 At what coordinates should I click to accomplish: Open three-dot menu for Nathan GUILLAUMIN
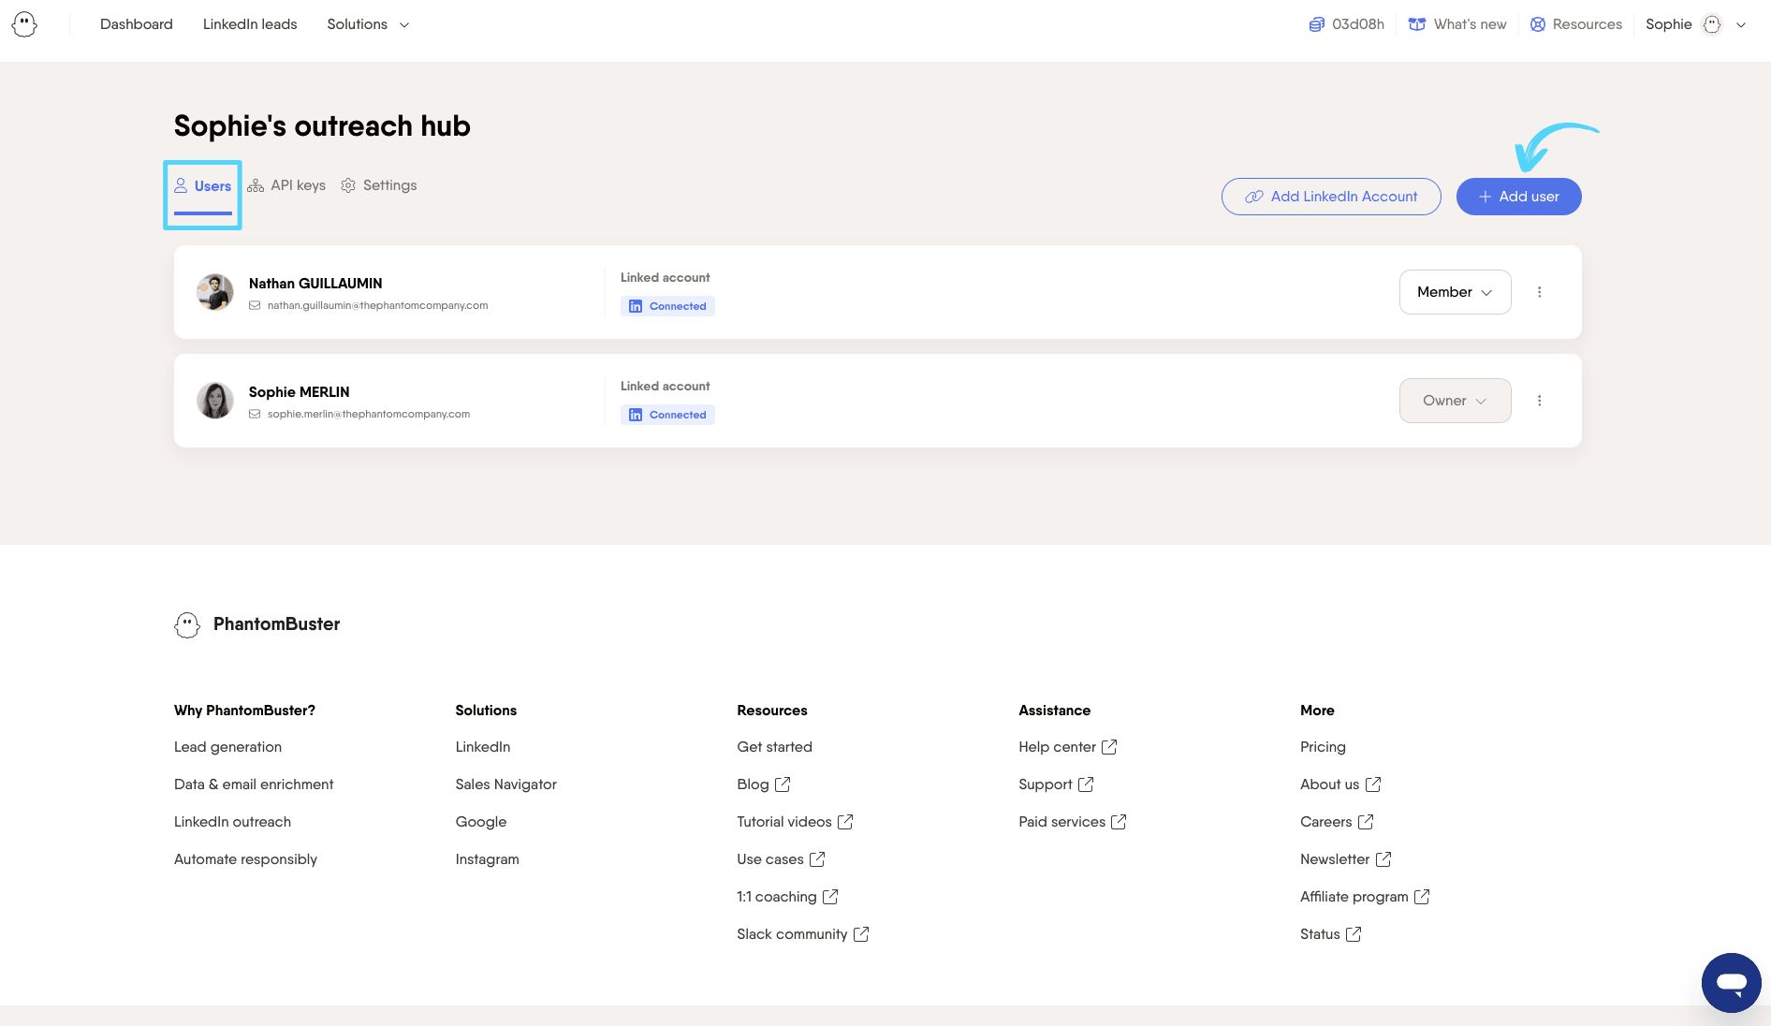(1540, 292)
